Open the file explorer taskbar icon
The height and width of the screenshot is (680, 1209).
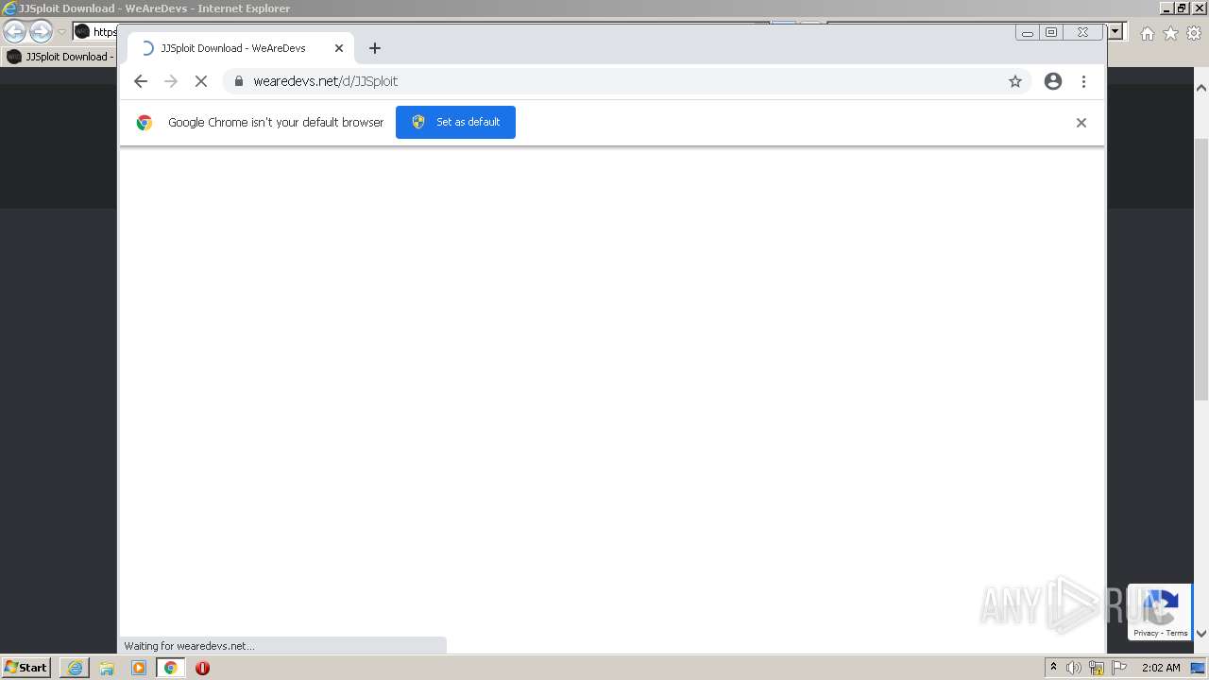click(107, 668)
